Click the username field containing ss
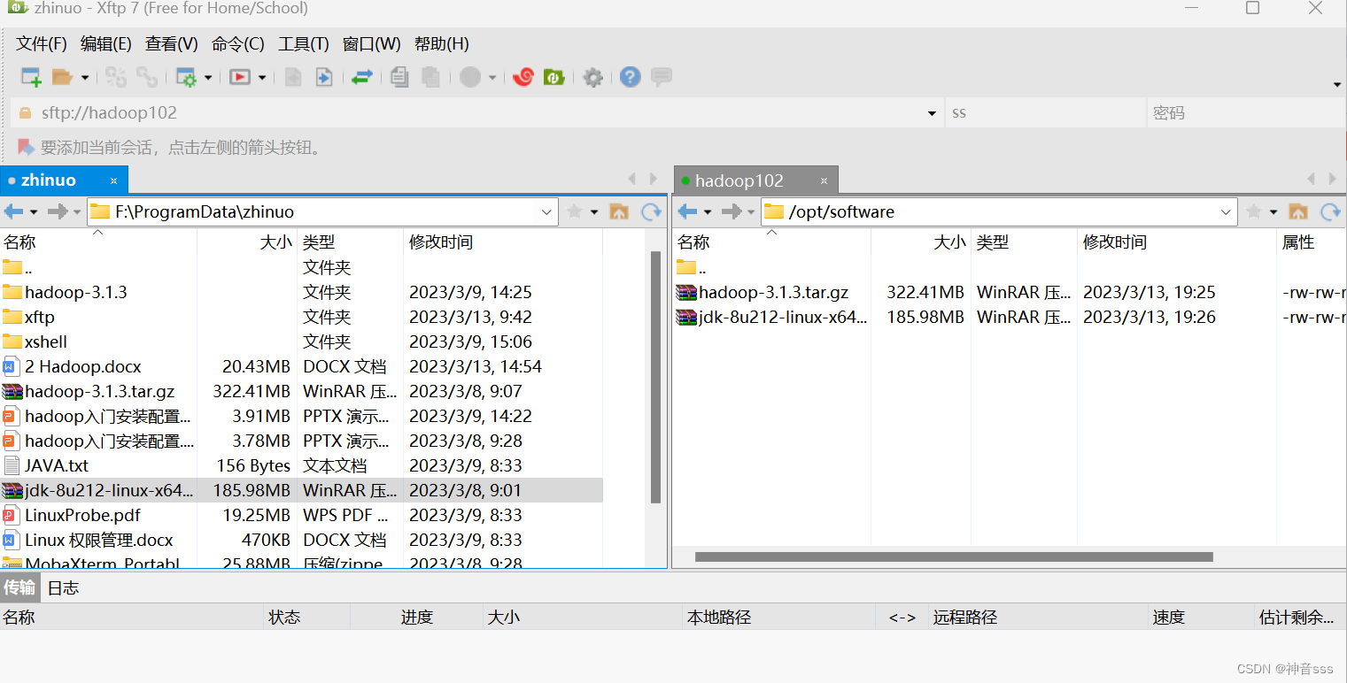 (x=1045, y=112)
